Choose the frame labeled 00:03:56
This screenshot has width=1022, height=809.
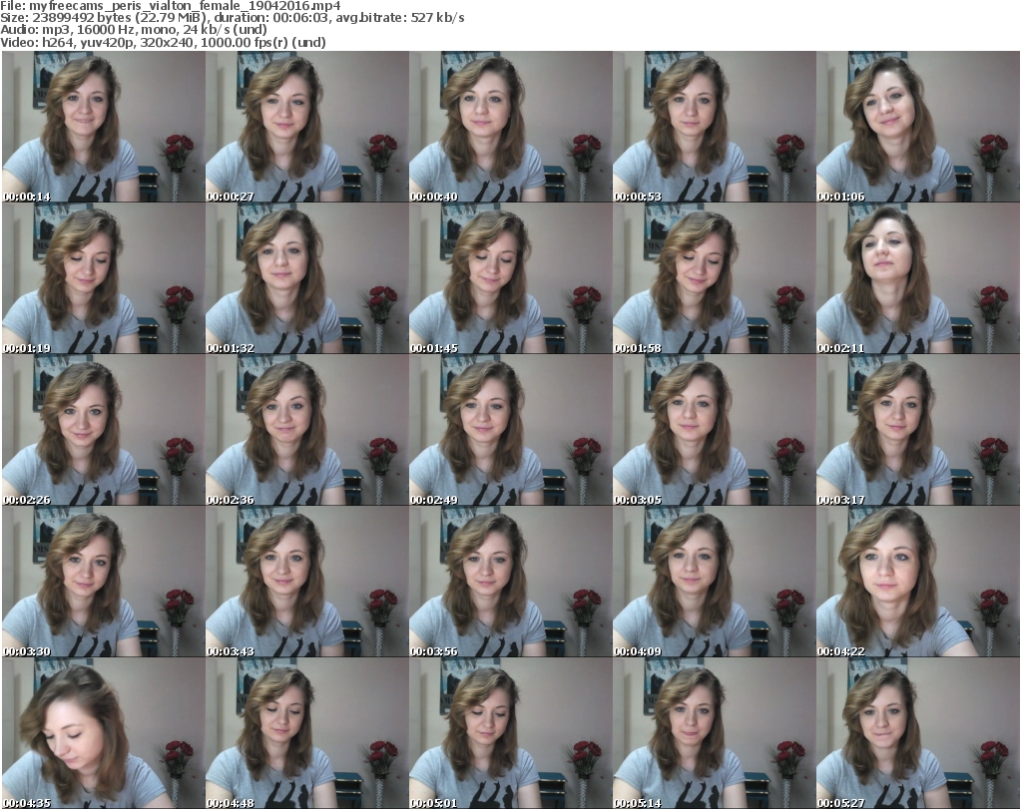pyautogui.click(x=510, y=582)
